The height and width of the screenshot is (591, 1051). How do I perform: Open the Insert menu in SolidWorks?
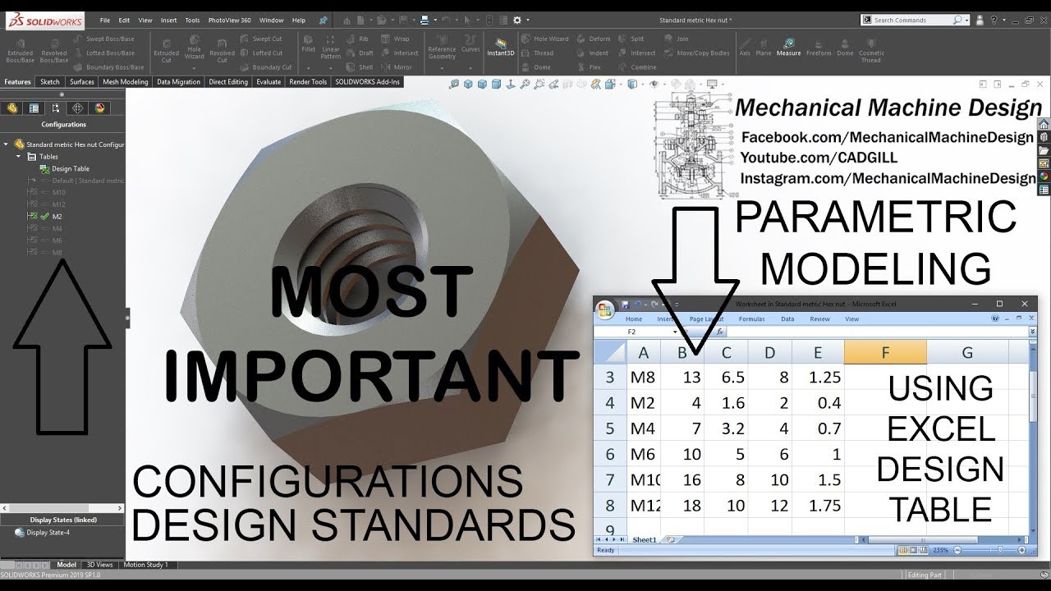(x=168, y=20)
